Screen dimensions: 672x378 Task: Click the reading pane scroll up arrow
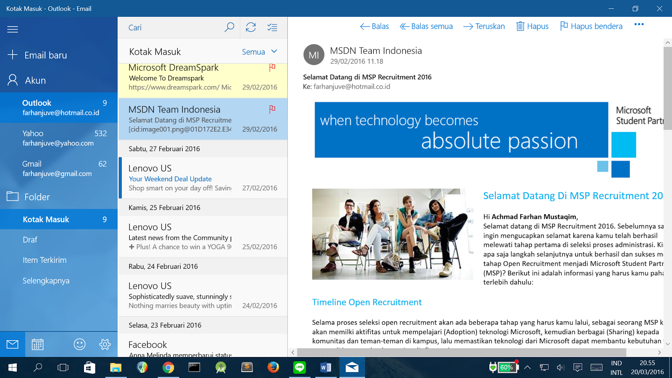pos(668,42)
